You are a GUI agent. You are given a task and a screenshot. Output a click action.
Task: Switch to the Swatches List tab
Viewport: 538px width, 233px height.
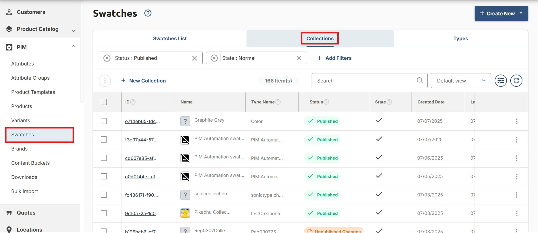(170, 39)
